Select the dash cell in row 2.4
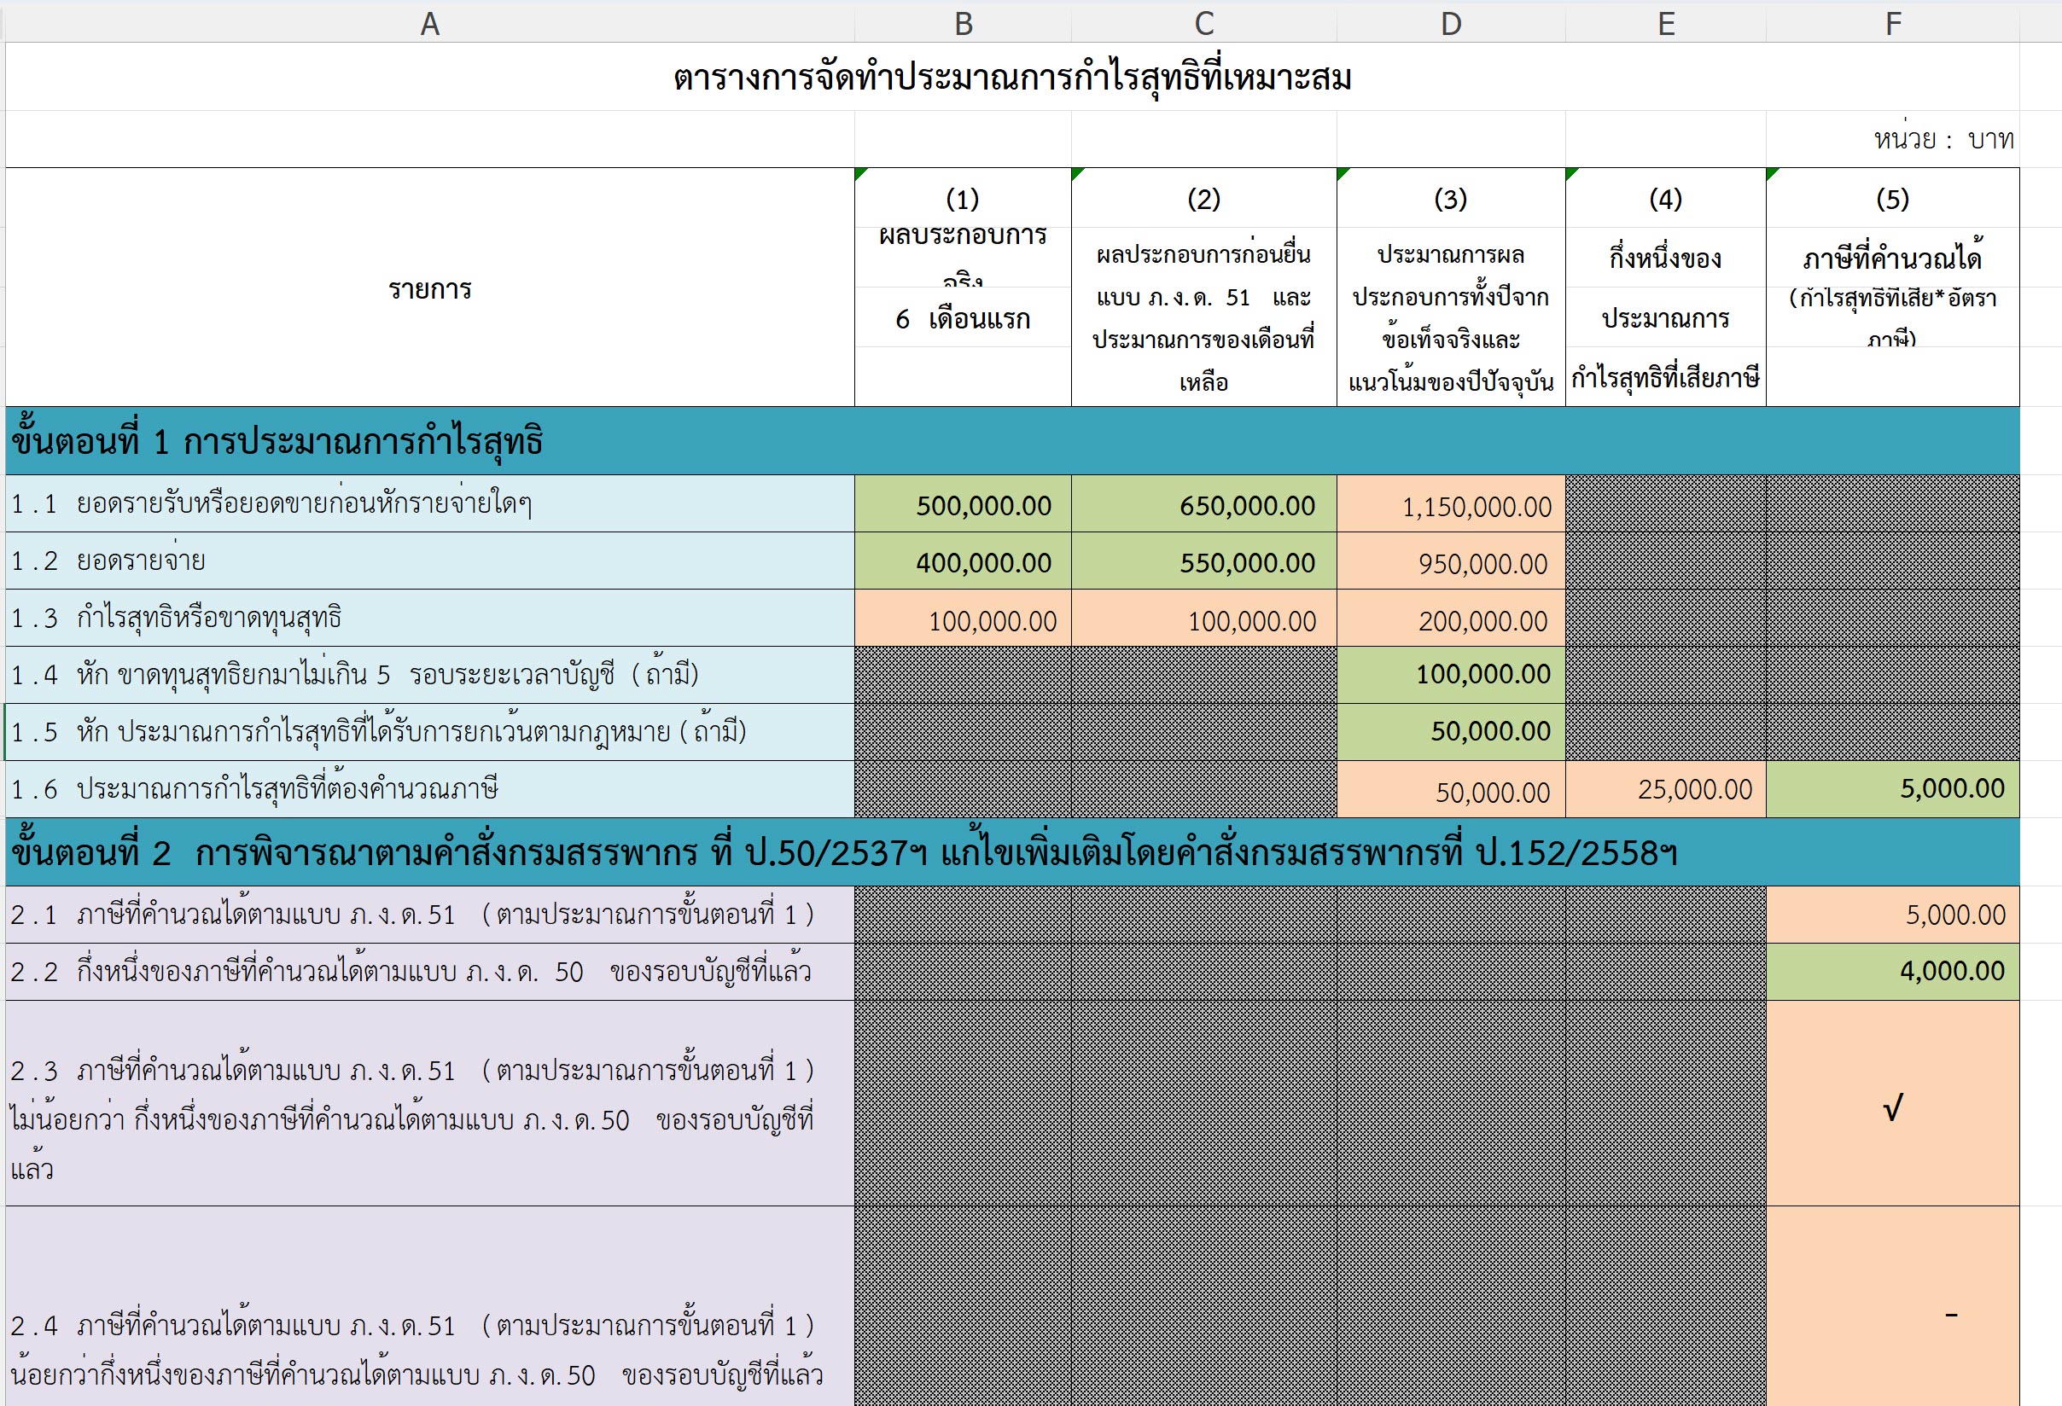The width and height of the screenshot is (2062, 1406). [1892, 1306]
